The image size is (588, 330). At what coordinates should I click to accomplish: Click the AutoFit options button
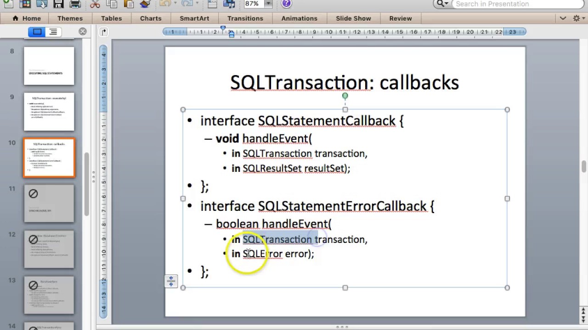click(x=171, y=281)
